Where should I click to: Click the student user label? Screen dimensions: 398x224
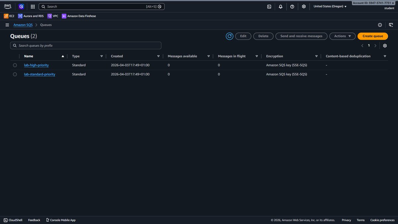pyautogui.click(x=389, y=8)
